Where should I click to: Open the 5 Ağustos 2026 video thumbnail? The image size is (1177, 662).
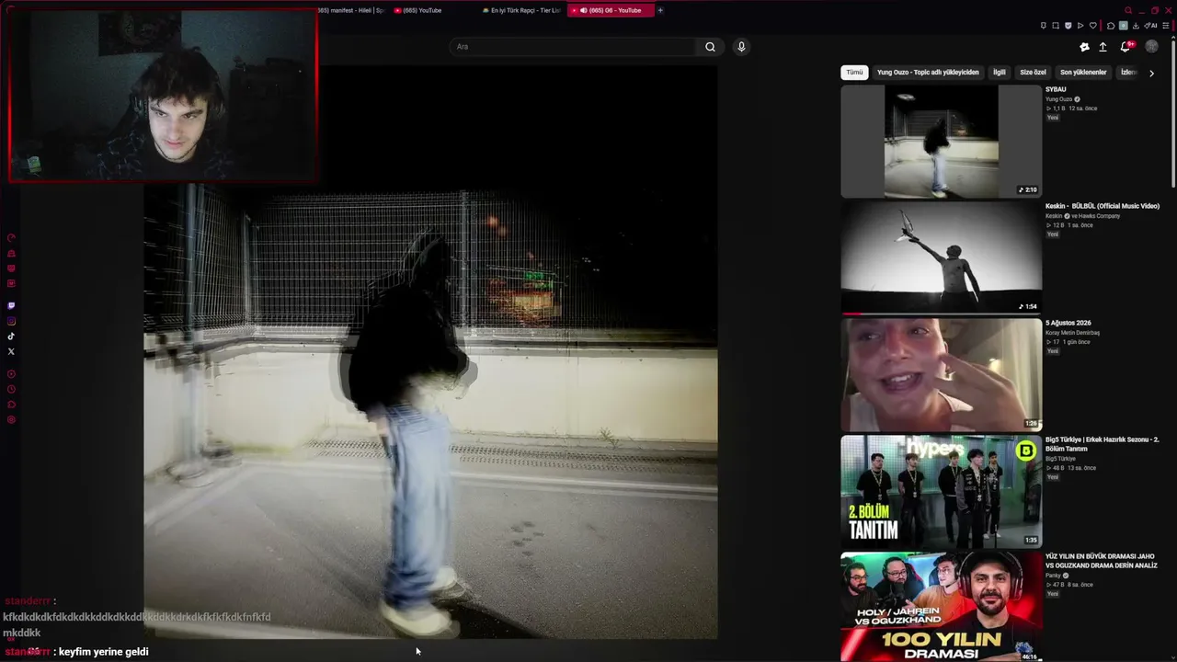941,375
